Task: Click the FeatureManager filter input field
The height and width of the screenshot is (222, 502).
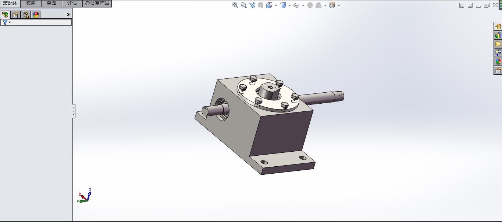Action: 40,22
